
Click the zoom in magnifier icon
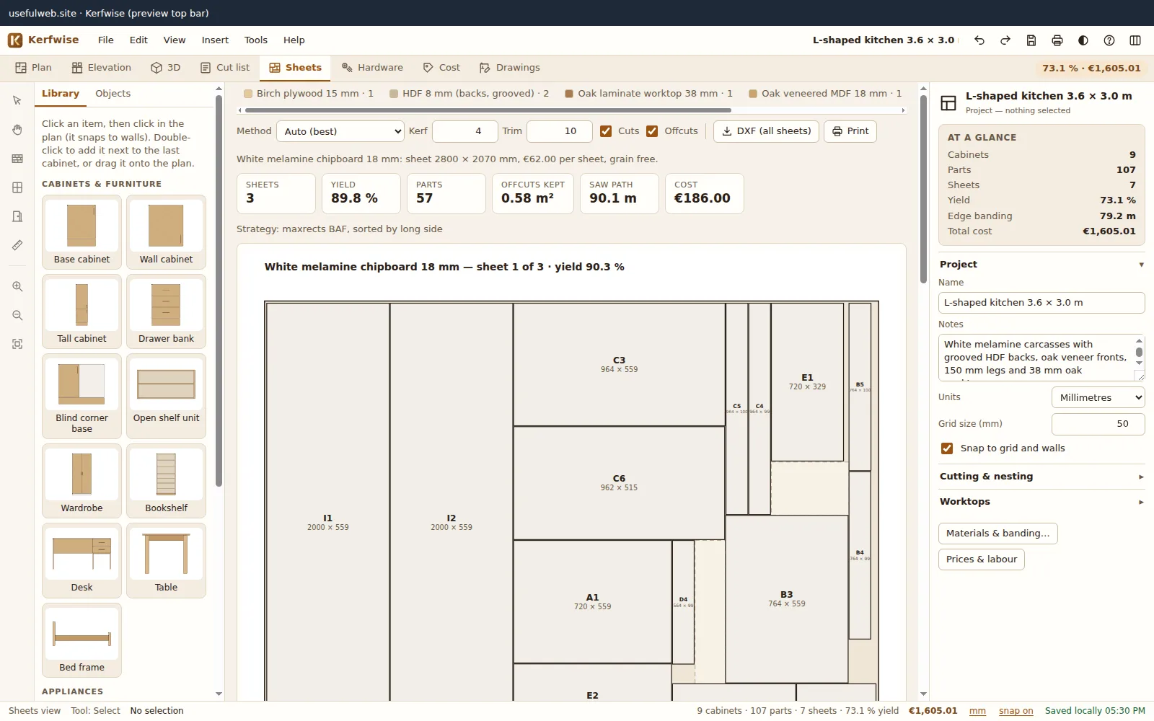pos(17,287)
